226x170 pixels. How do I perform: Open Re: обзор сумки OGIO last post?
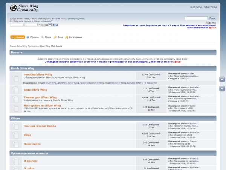point(181,135)
